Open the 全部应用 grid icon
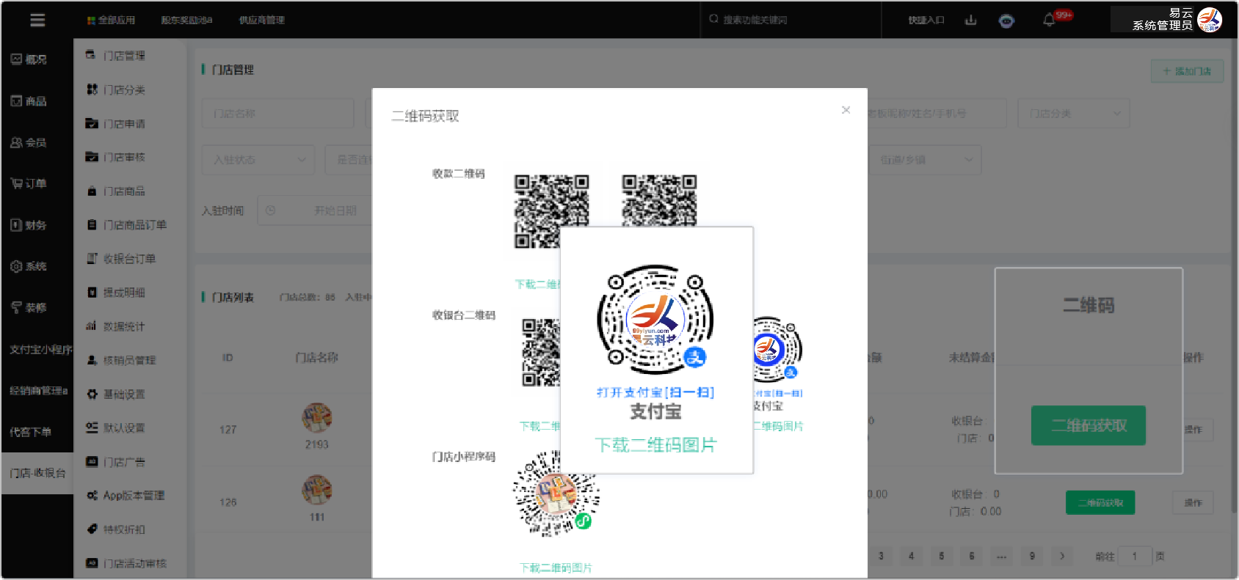The image size is (1239, 580). pyautogui.click(x=91, y=21)
